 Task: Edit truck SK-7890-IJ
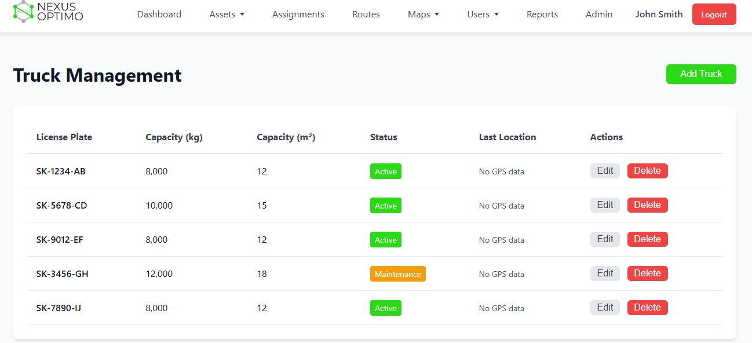coord(605,308)
